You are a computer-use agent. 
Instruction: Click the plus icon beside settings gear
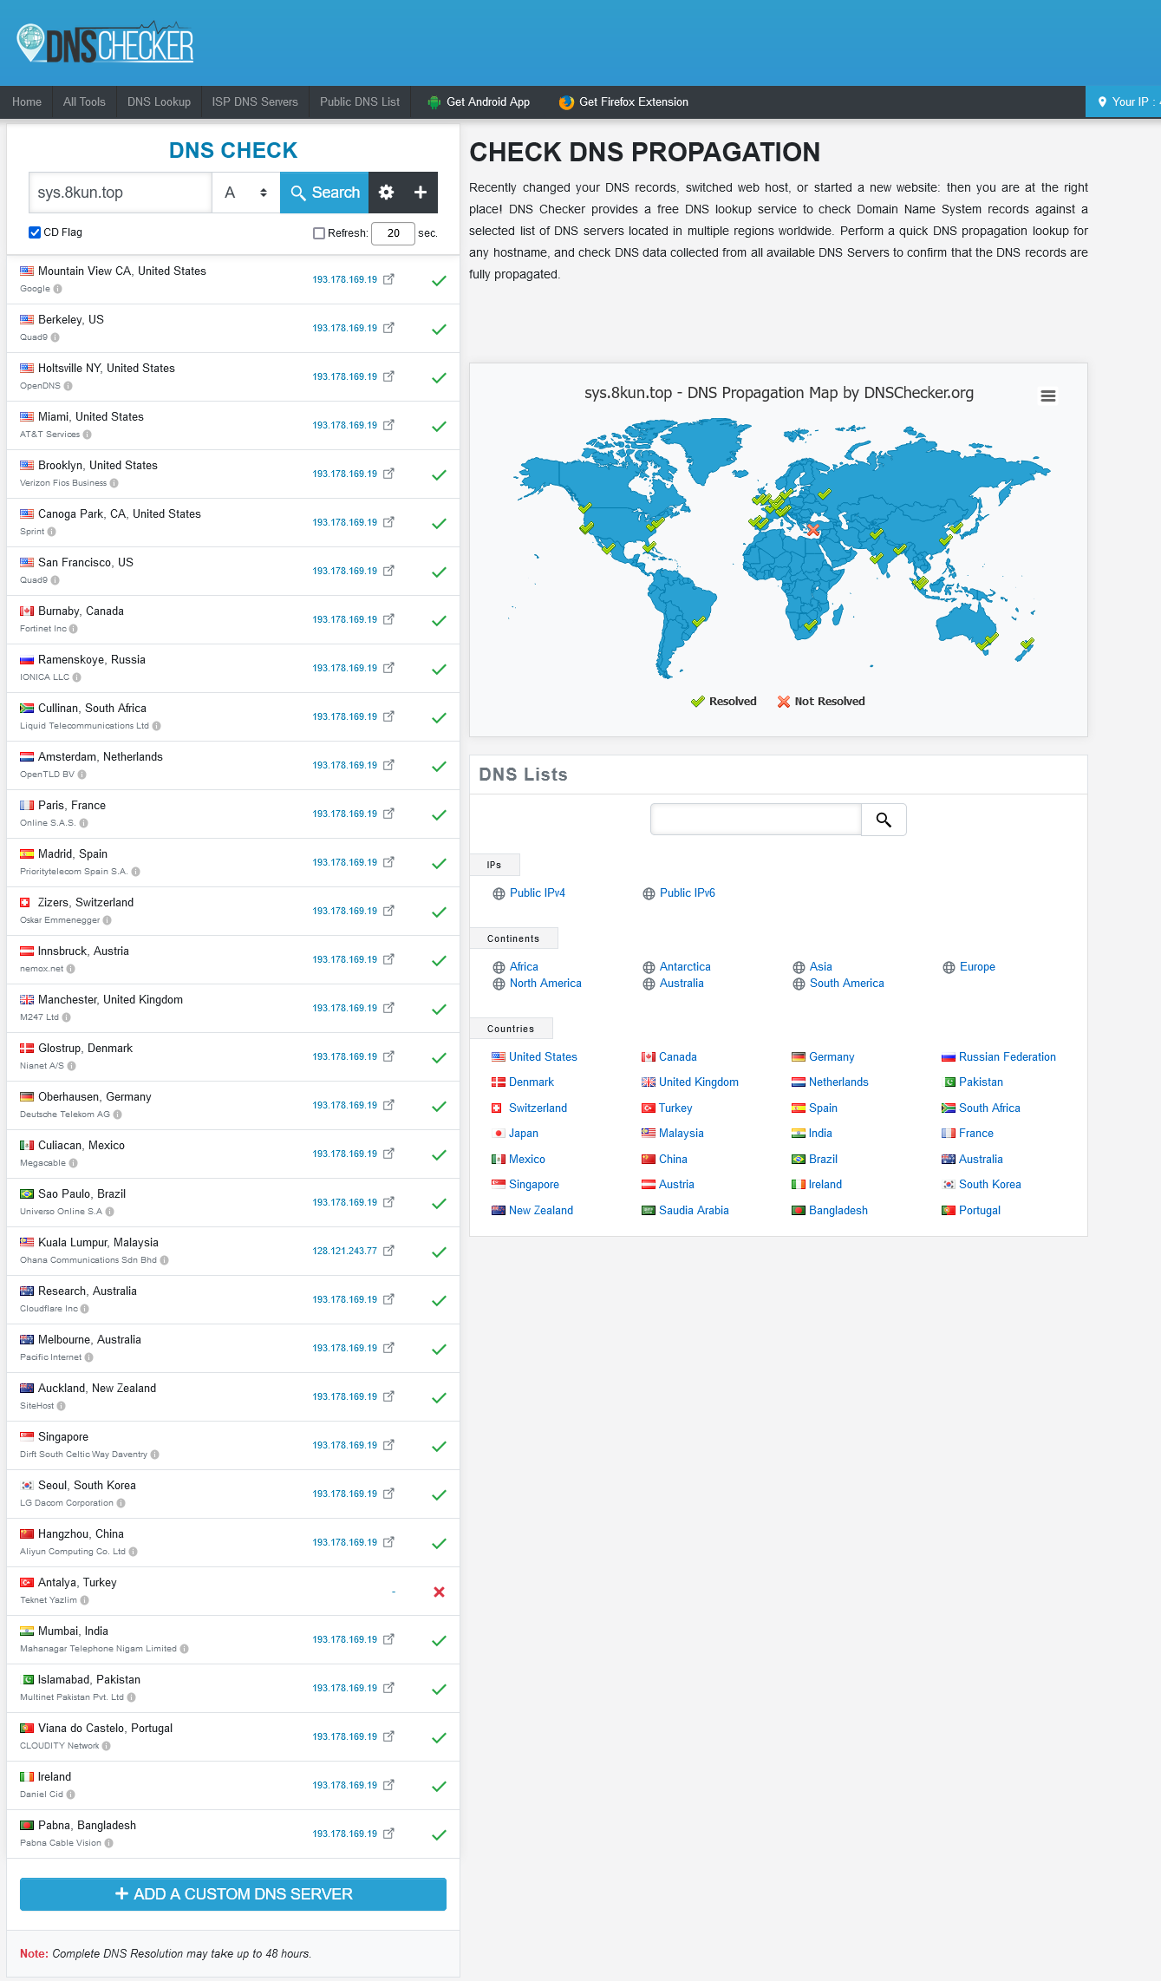click(x=421, y=193)
